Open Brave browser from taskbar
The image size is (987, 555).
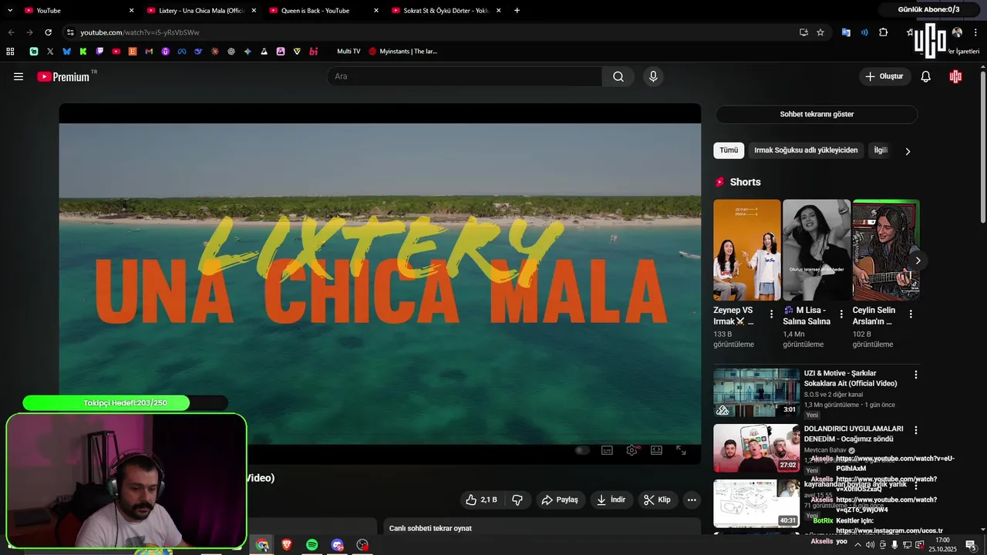point(287,545)
